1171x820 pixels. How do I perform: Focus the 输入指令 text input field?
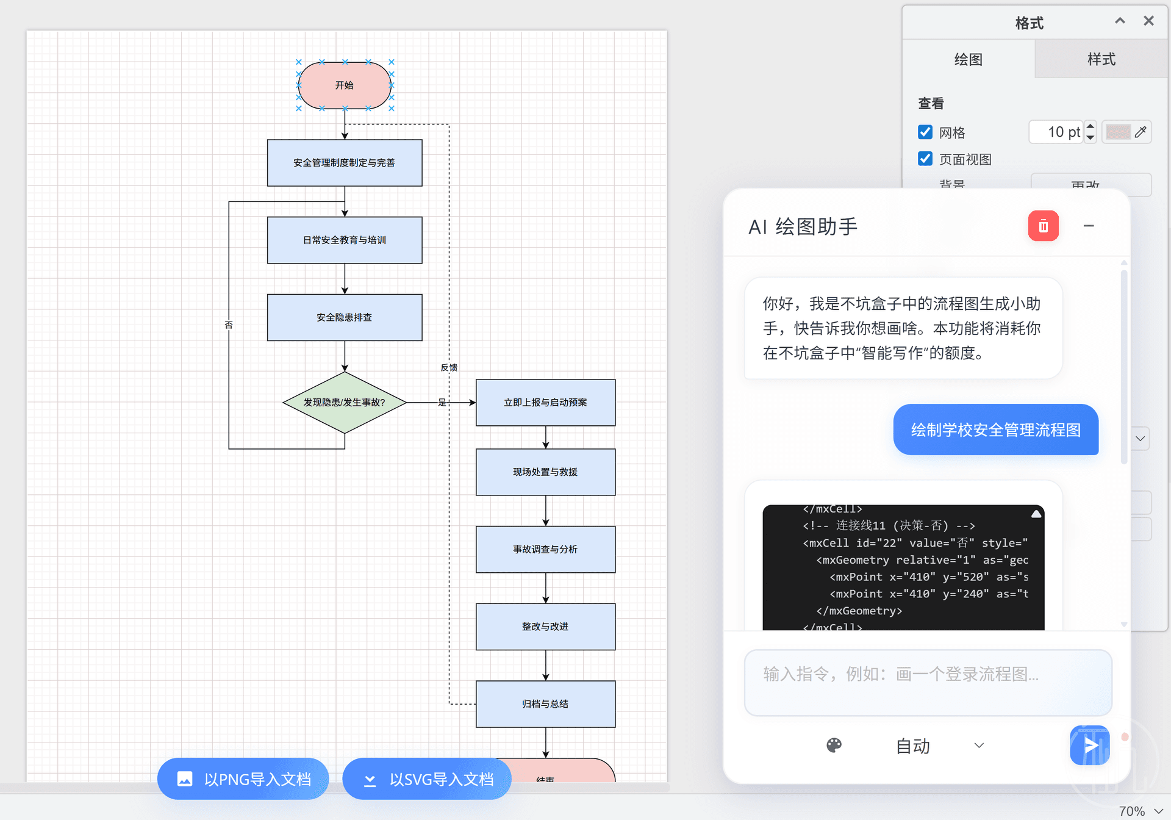[927, 682]
